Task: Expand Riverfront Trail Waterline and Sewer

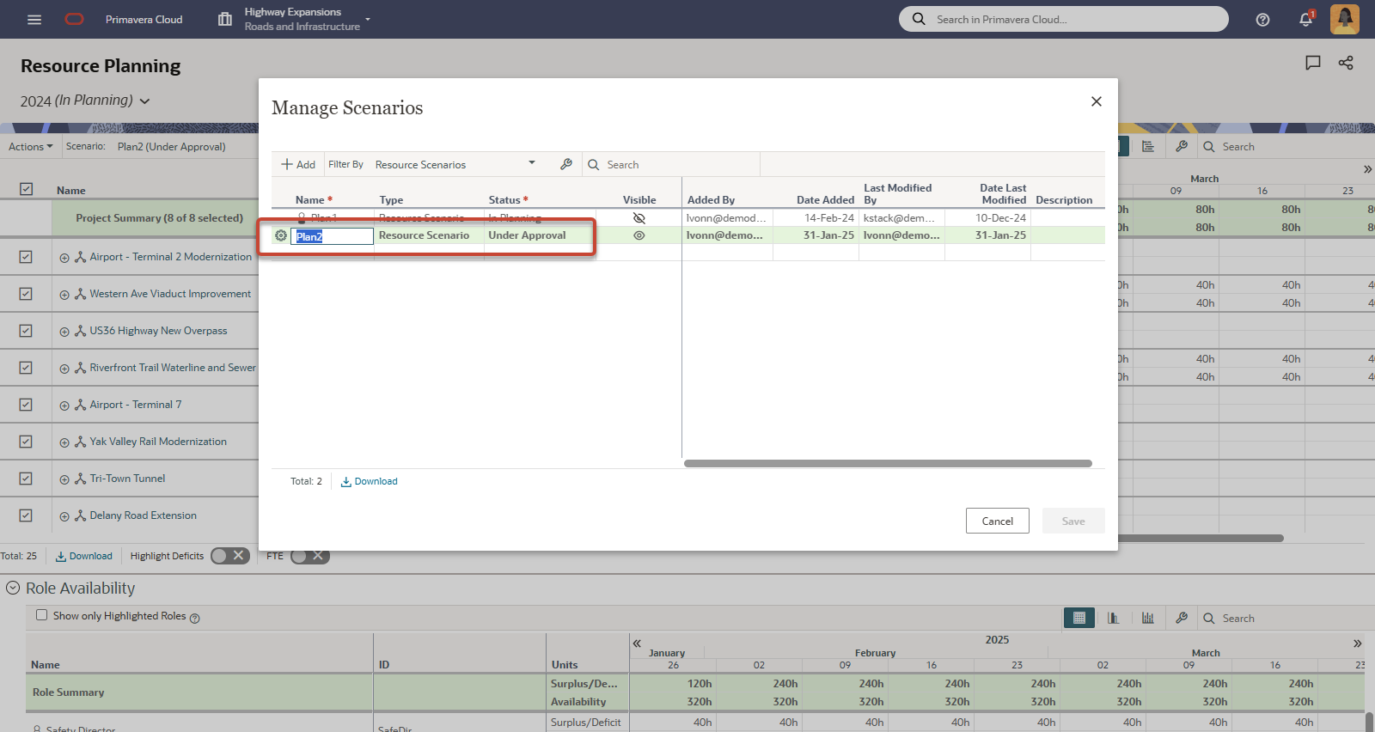Action: pos(64,369)
